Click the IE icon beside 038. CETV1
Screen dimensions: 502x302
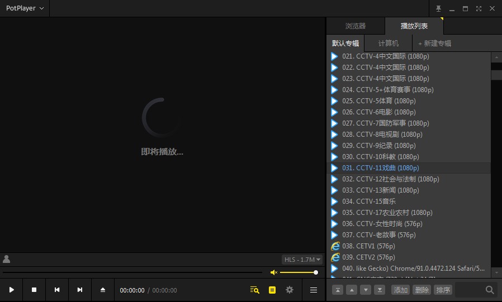tap(335, 246)
